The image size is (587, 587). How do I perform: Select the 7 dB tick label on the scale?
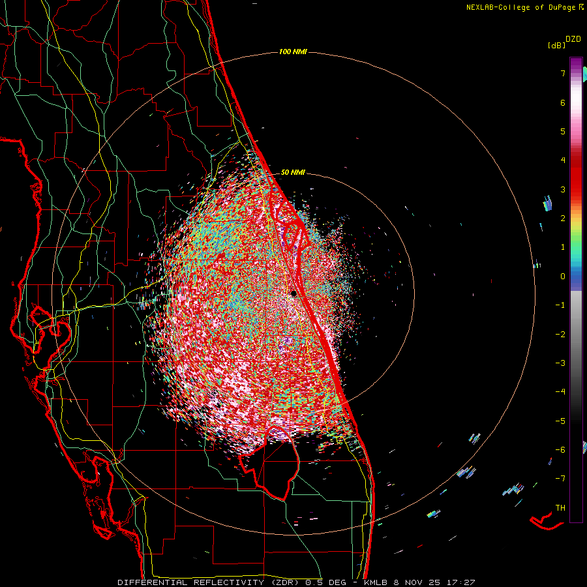(563, 73)
